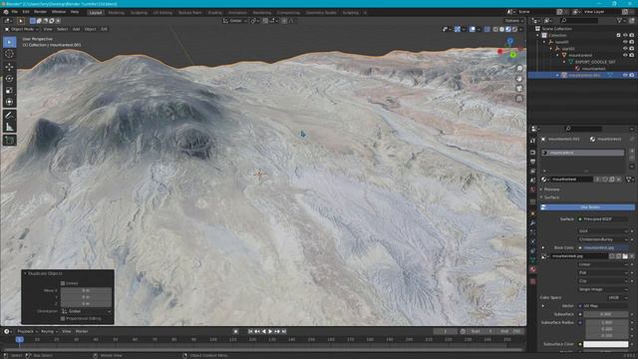The width and height of the screenshot is (638, 359).
Task: Click the Blender logo menu icon
Action: point(6,12)
